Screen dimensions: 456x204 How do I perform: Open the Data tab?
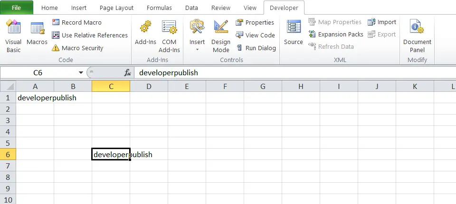[191, 8]
